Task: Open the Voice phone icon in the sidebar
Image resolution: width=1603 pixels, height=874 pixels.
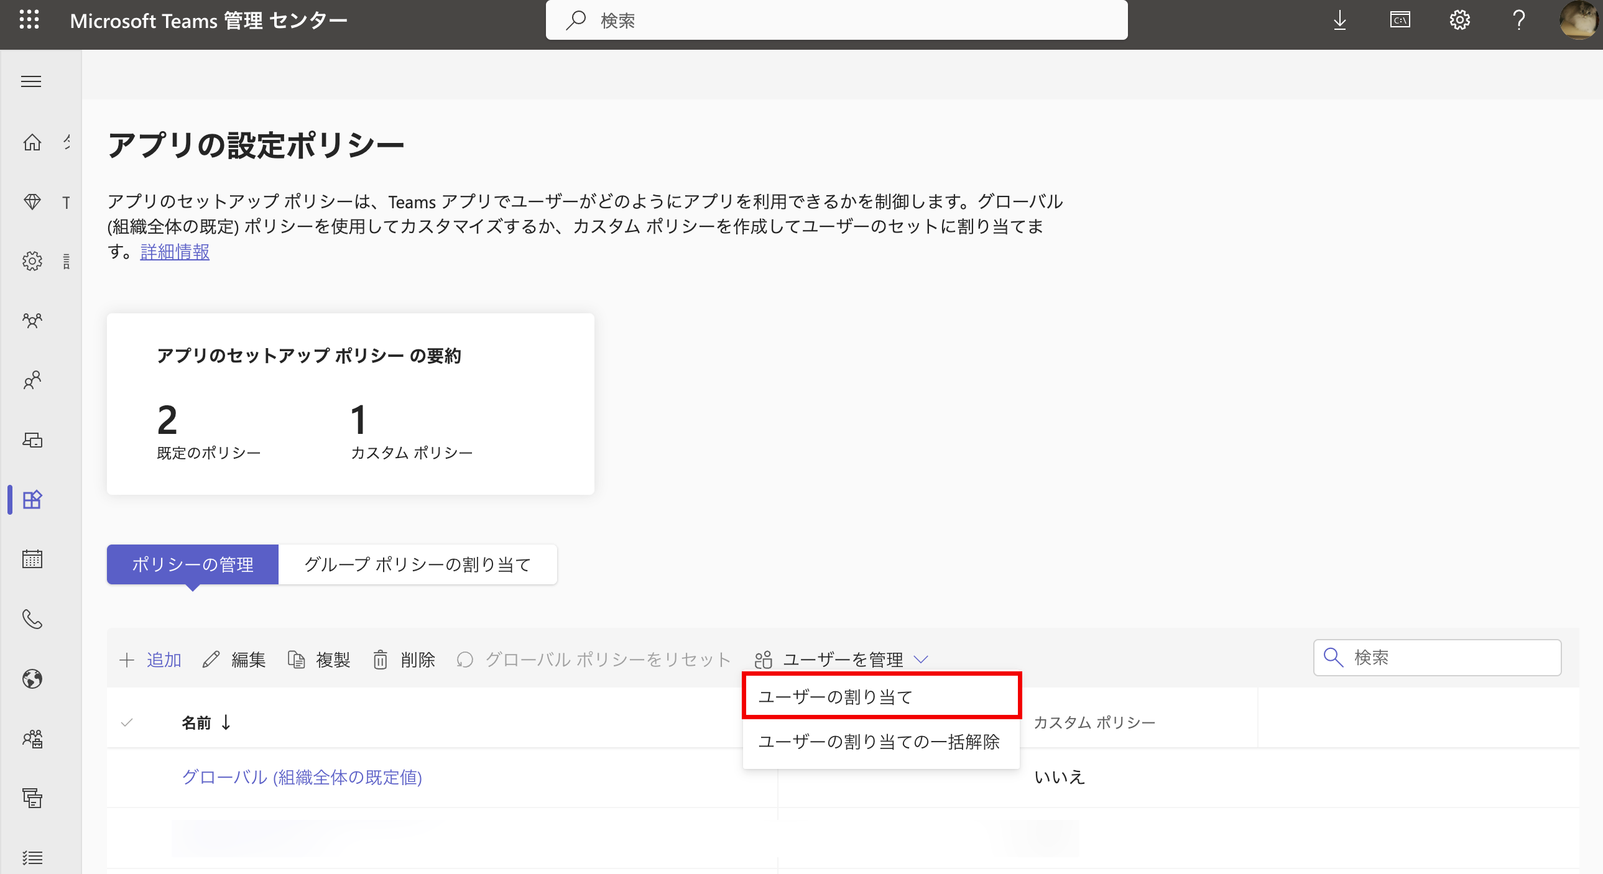Action: [32, 619]
